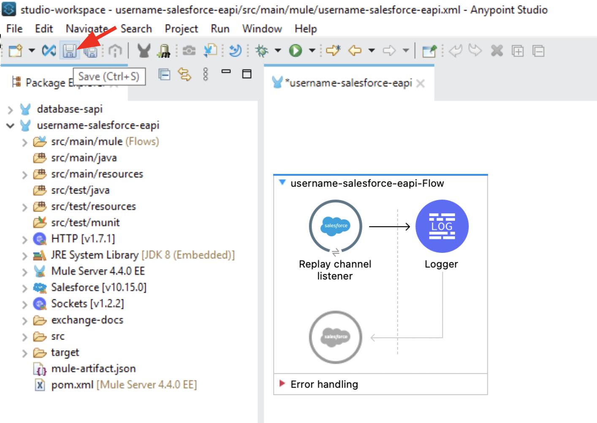Click the camera toolbar icon
Screen dimensions: 597x423
pos(189,51)
